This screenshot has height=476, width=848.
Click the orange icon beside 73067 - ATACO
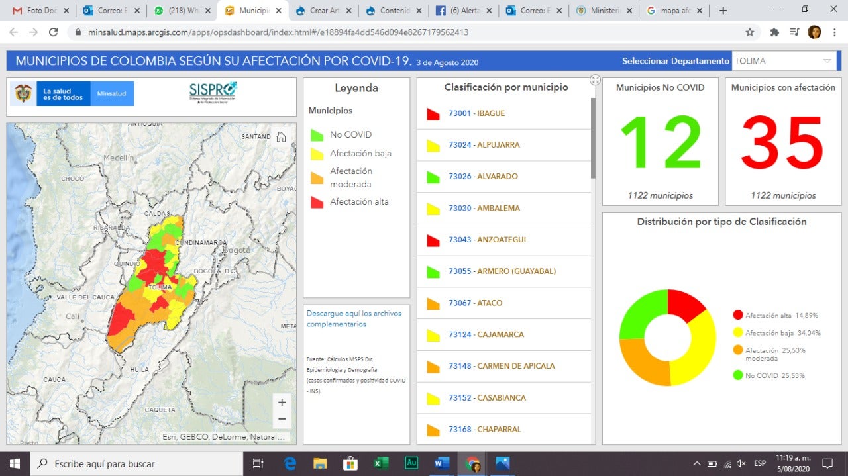click(x=433, y=303)
